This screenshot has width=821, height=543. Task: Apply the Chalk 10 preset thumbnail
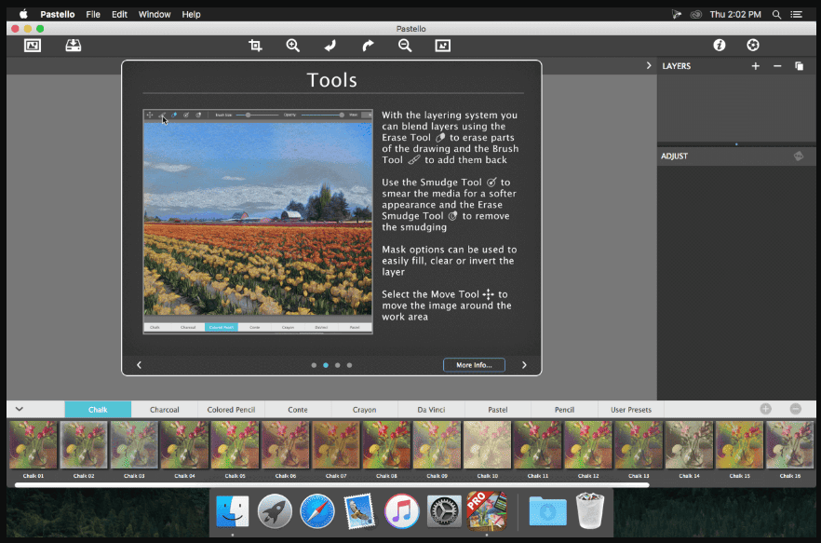[x=487, y=445]
